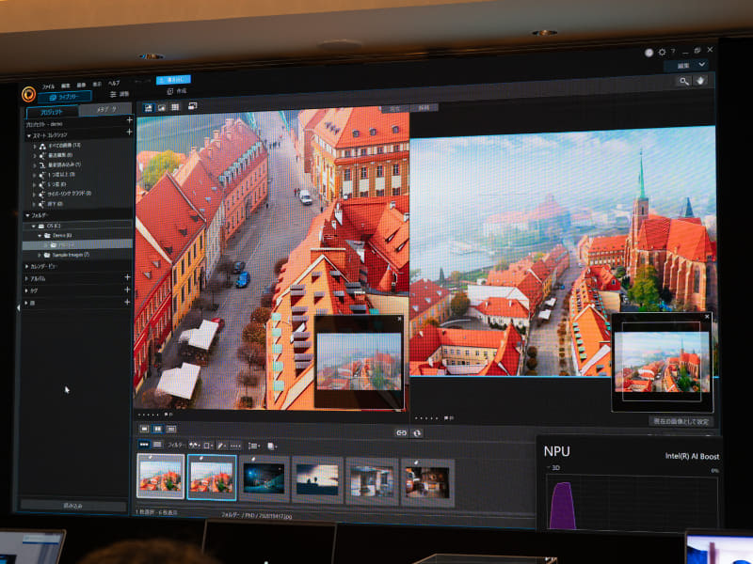
Task: Open the ファイル (File) menu
Action: (48, 86)
